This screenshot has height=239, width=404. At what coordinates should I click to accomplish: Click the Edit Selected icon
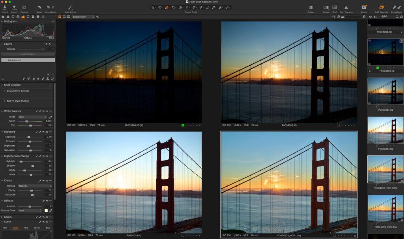(x=382, y=7)
